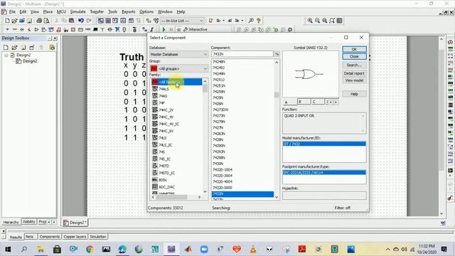Click the green Run simulation play button
The height and width of the screenshot is (256, 455).
point(164,30)
